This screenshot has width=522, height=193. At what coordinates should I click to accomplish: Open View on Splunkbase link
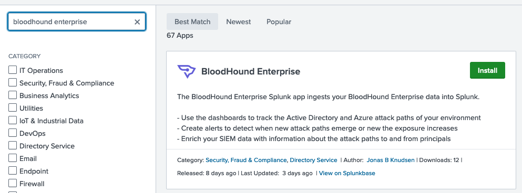(x=347, y=173)
